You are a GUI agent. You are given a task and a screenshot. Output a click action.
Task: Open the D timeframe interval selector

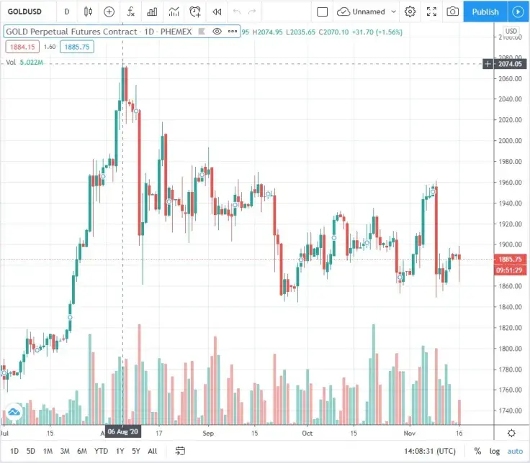66,12
